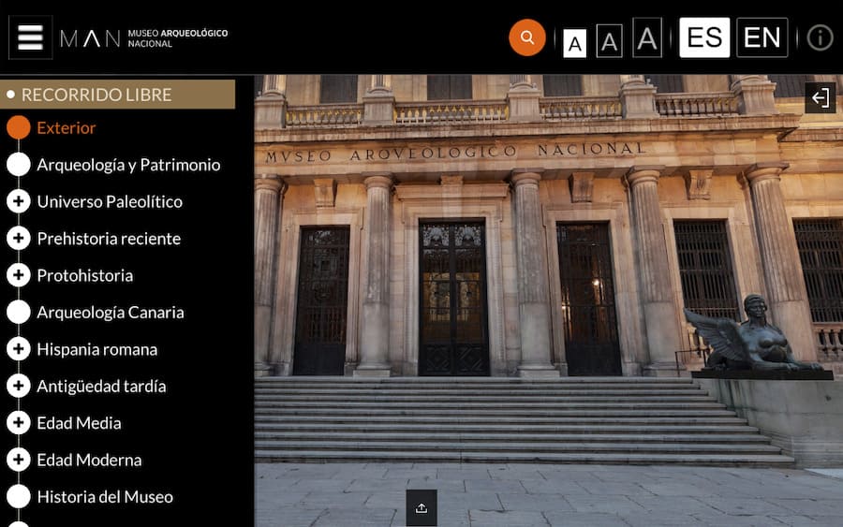Switch language to English EN
Screen dimensions: 843x527
coord(762,37)
